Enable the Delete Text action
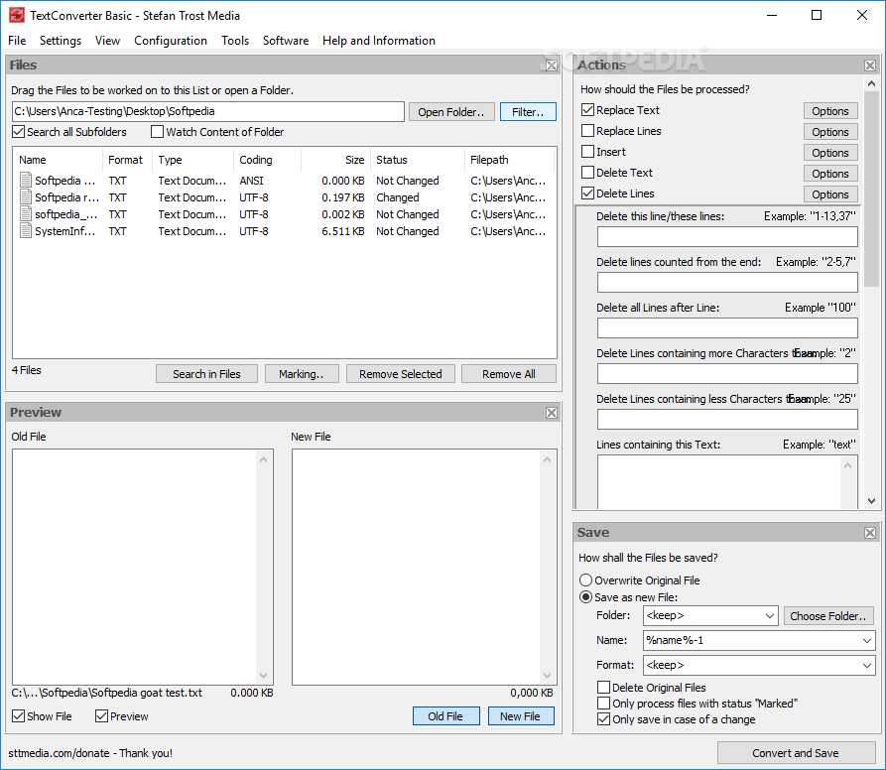886x770 pixels. tap(587, 173)
